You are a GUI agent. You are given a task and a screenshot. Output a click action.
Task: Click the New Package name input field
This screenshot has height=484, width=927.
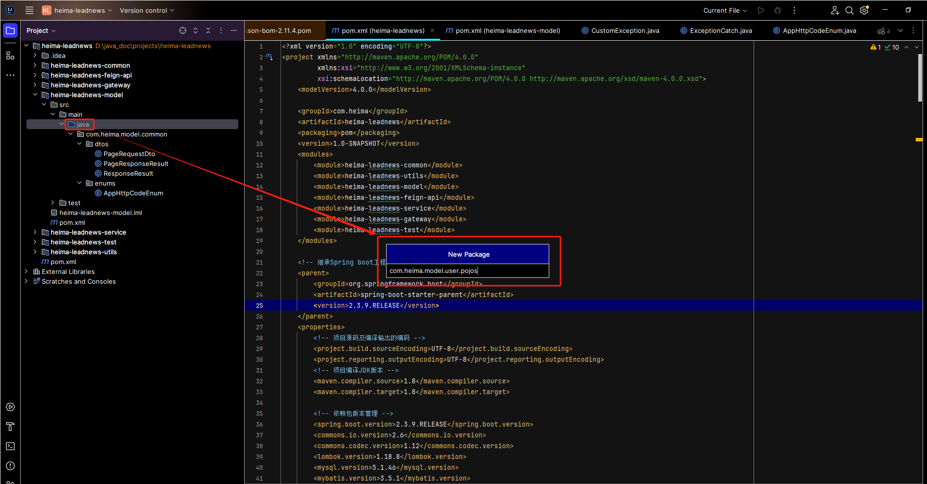tap(468, 270)
